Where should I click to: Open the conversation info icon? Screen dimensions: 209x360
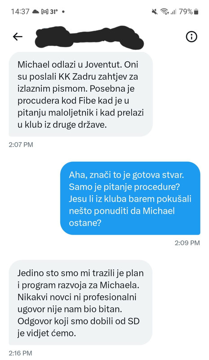[x=191, y=36]
